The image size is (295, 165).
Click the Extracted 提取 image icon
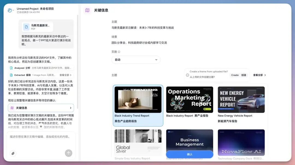coord(11,75)
